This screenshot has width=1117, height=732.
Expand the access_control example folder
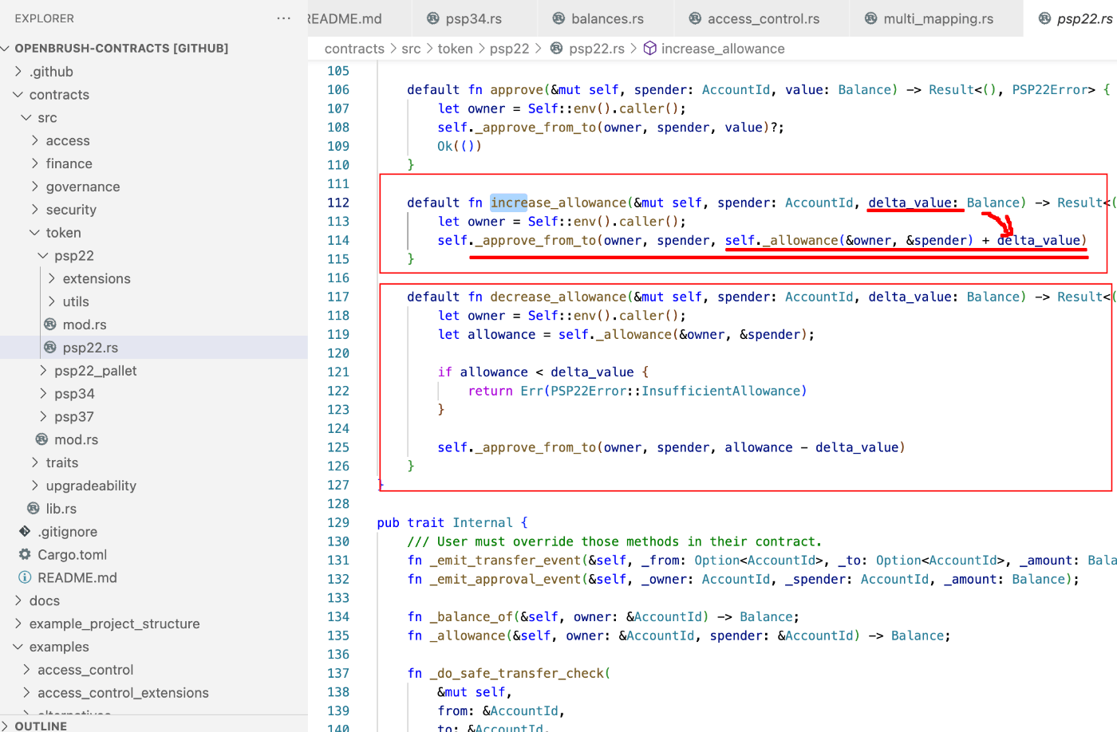pos(26,671)
